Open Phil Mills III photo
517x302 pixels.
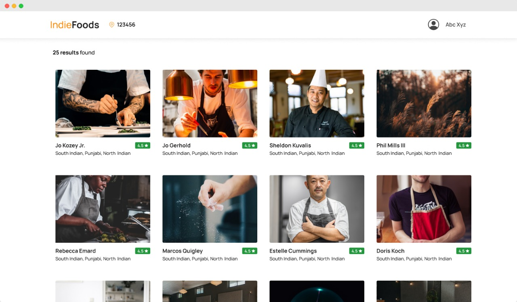[x=424, y=104]
